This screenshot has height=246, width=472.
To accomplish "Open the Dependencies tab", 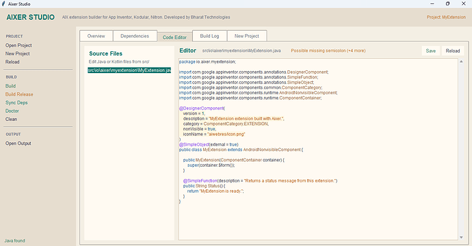I will click(x=135, y=36).
